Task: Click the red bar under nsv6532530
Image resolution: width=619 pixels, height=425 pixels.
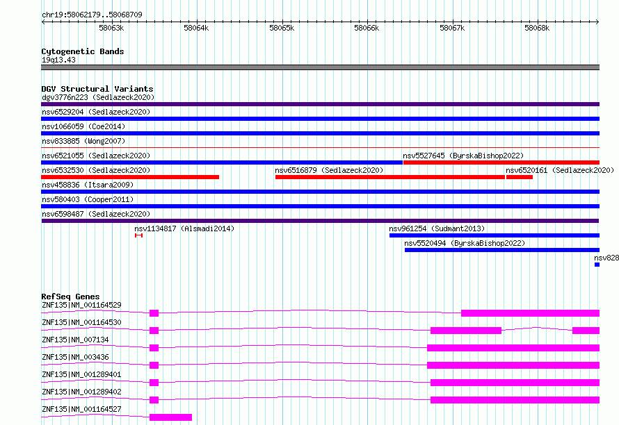Action: coord(130,177)
